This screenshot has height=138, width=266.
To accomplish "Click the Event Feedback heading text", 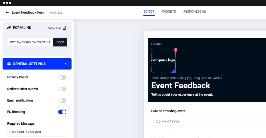I will (181, 85).
